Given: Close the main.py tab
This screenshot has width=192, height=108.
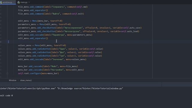Looking at the screenshot, I should pyautogui.click(x=29, y=2).
